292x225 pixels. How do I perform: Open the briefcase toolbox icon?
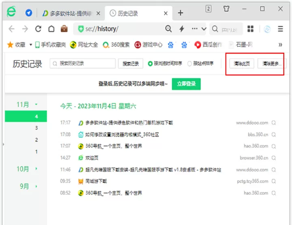[64, 29]
